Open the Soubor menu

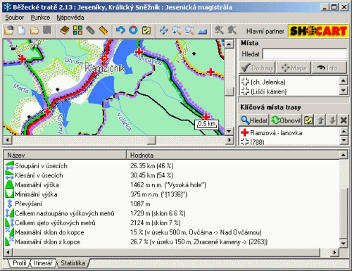15,18
